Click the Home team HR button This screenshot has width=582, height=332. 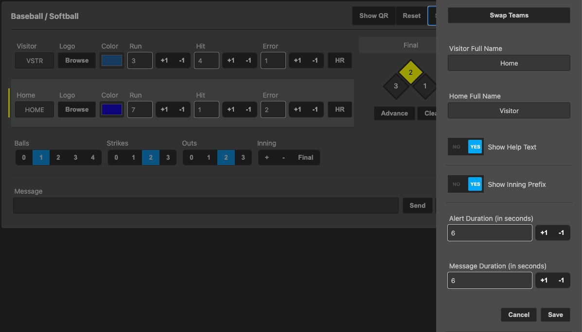tap(340, 109)
